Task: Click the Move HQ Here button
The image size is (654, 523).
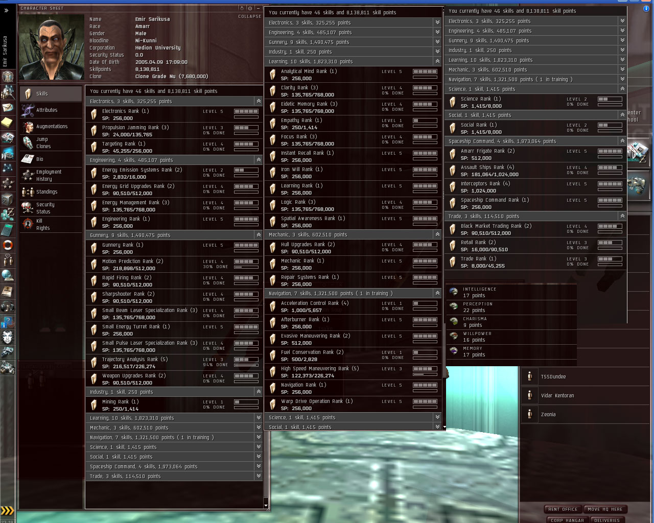Action: 605,509
